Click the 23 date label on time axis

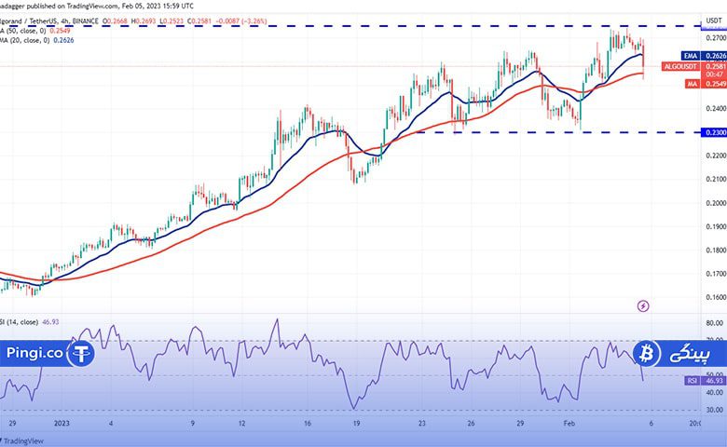click(421, 424)
